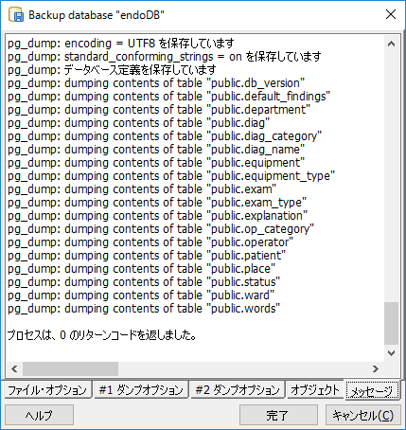Click the vertical scrollbar up arrow
The height and width of the screenshot is (430, 406).
point(391,44)
